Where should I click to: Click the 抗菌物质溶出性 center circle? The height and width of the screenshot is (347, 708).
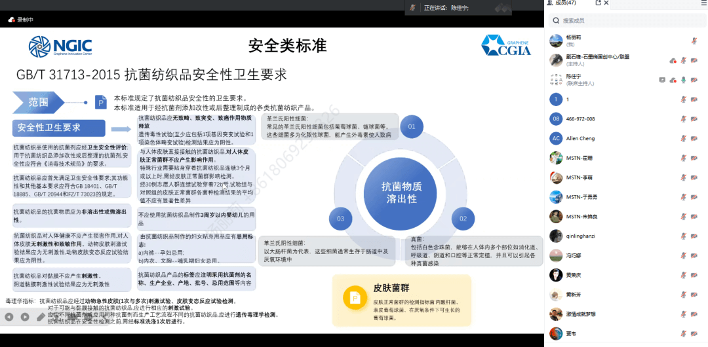(401, 192)
